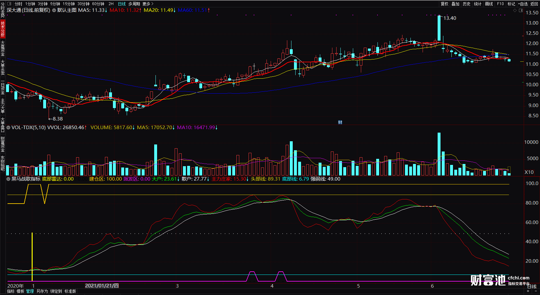Click the 复权 button
This screenshot has height=295, width=540.
[x=445, y=4]
